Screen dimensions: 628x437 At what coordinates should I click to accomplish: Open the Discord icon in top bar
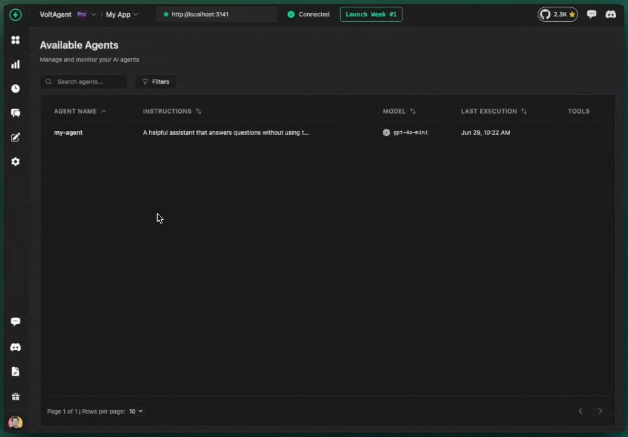point(610,15)
